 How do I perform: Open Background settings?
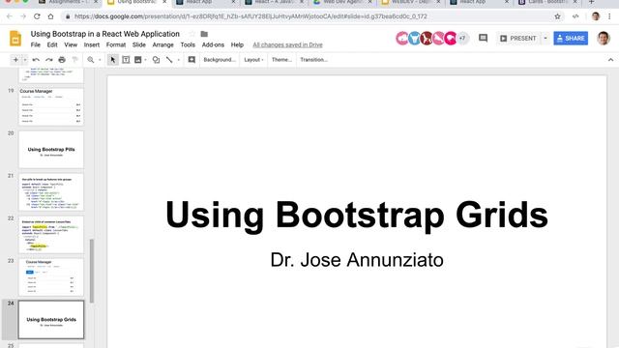[x=220, y=60]
